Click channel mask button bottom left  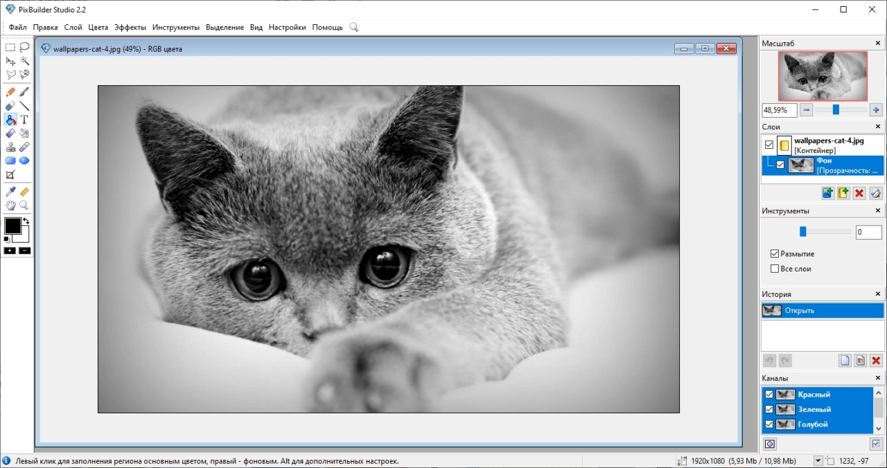pyautogui.click(x=770, y=444)
